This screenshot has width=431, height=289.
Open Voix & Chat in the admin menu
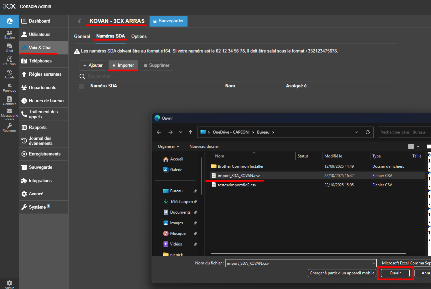coord(44,48)
